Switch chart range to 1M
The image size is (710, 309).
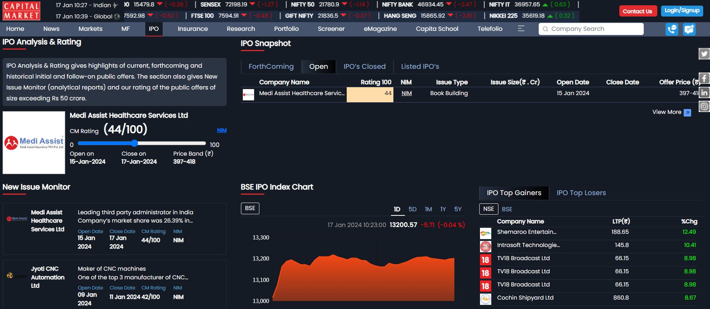pyautogui.click(x=428, y=209)
